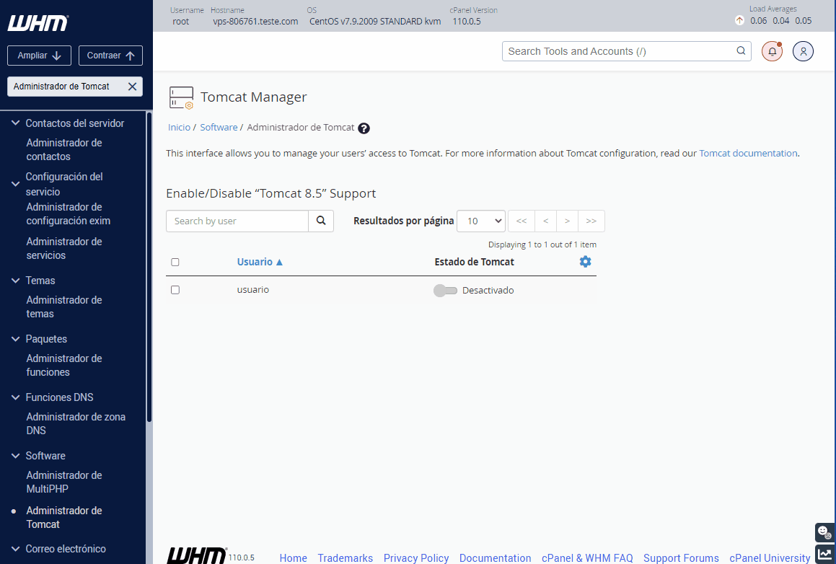Open the Tomcat documentation link
This screenshot has width=836, height=564.
pos(748,154)
